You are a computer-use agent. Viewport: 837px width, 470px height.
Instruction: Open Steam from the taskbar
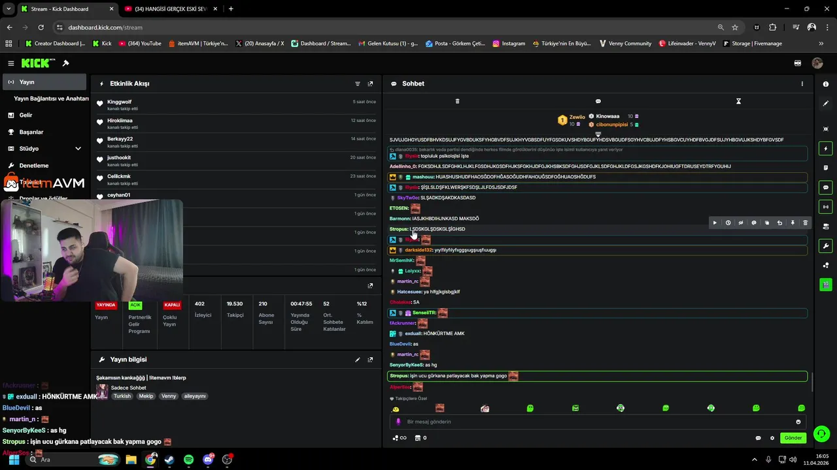[x=169, y=460]
